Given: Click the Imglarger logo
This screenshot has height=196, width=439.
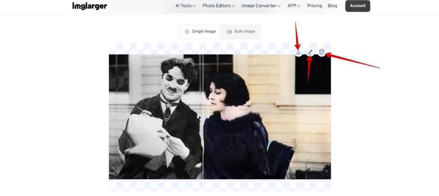Looking at the screenshot, I should (x=90, y=6).
